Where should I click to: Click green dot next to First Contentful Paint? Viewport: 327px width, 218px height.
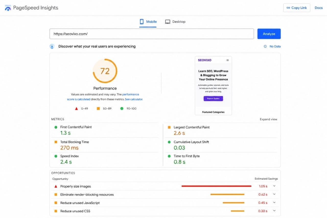click(x=56, y=127)
